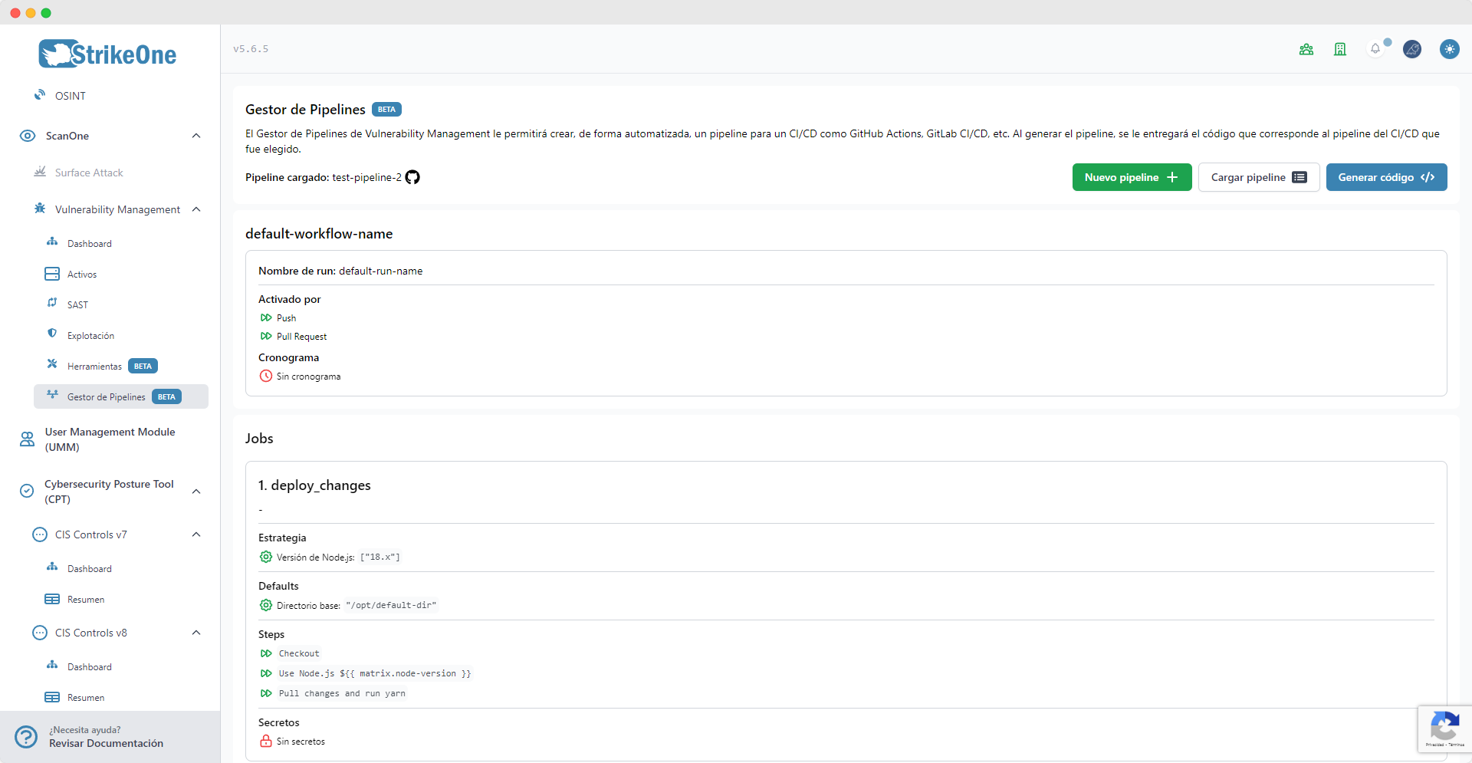Open Surface Attack menu item
The width and height of the screenshot is (1472, 763).
point(89,173)
